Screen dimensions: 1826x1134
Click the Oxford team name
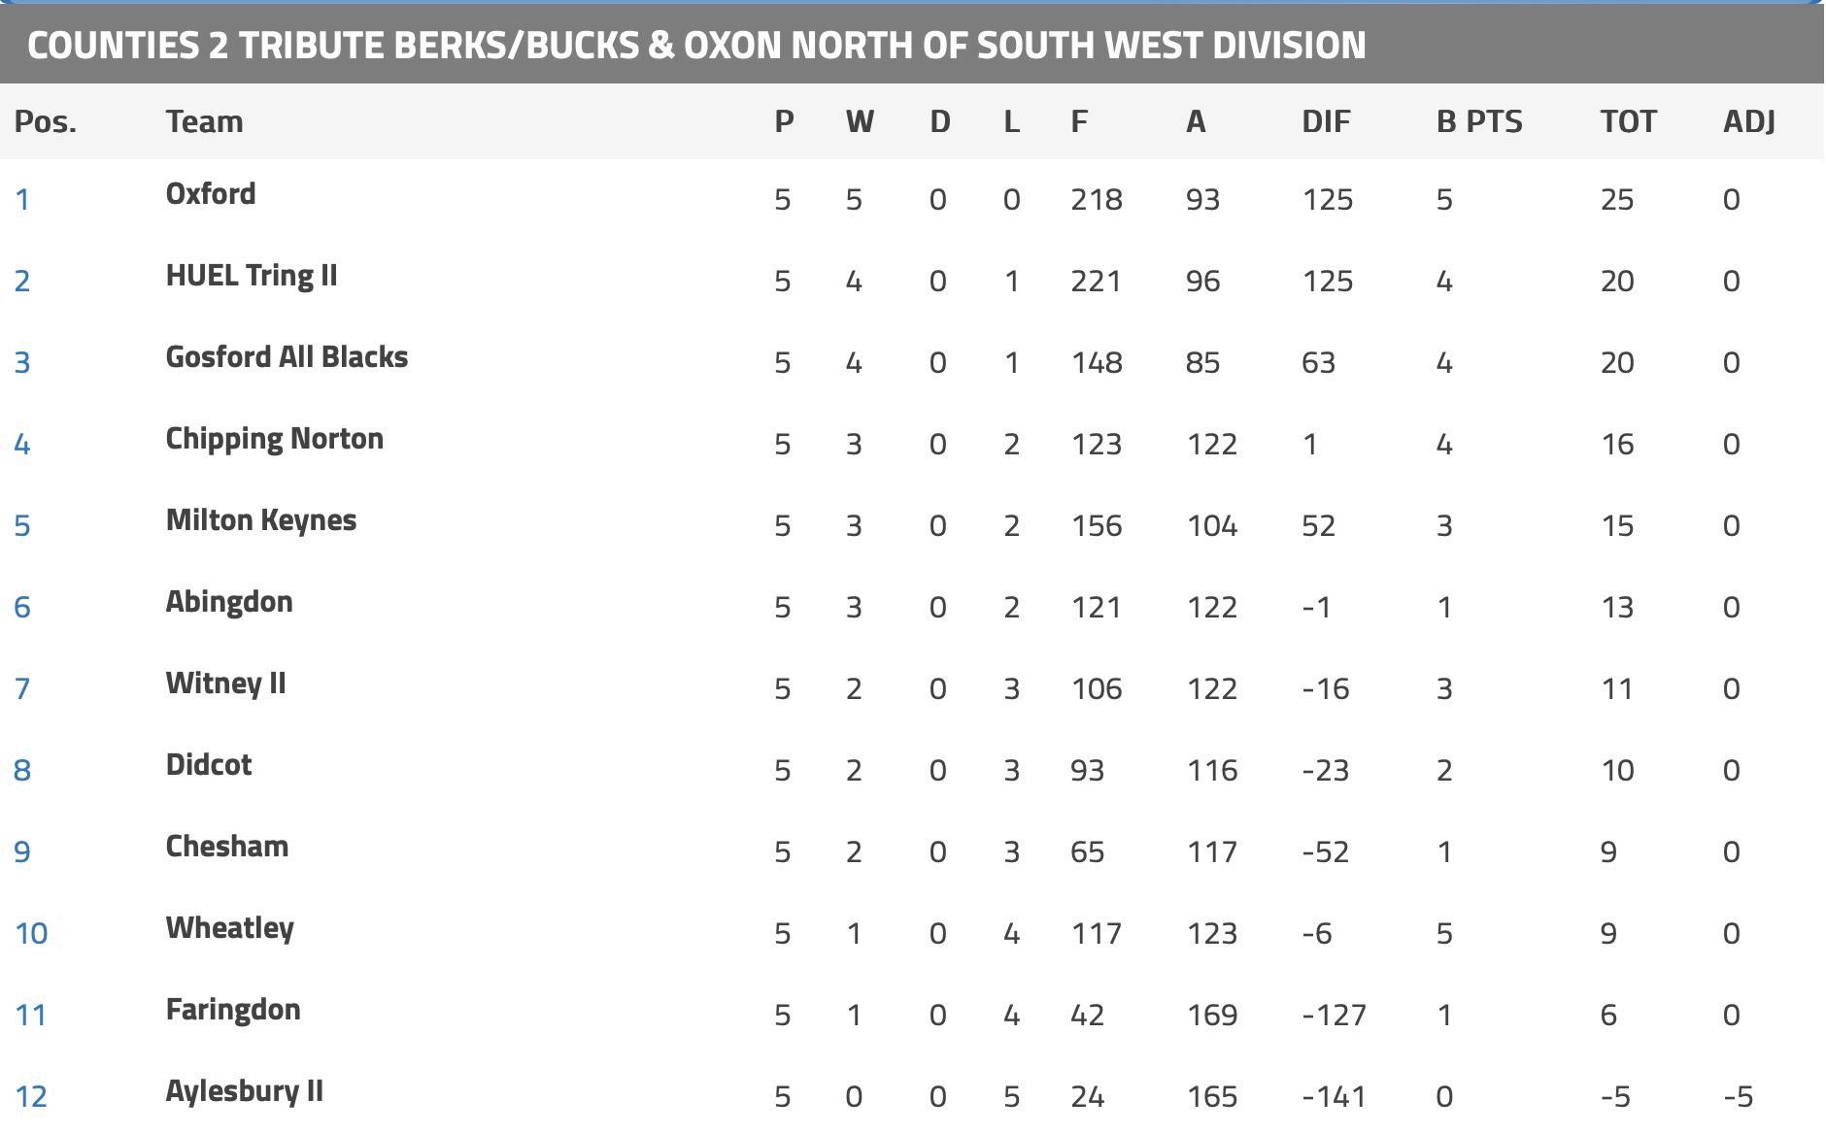(x=211, y=194)
